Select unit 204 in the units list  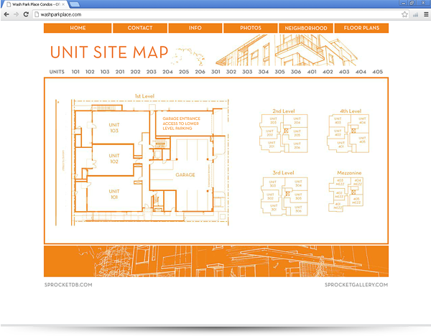pyautogui.click(x=167, y=72)
